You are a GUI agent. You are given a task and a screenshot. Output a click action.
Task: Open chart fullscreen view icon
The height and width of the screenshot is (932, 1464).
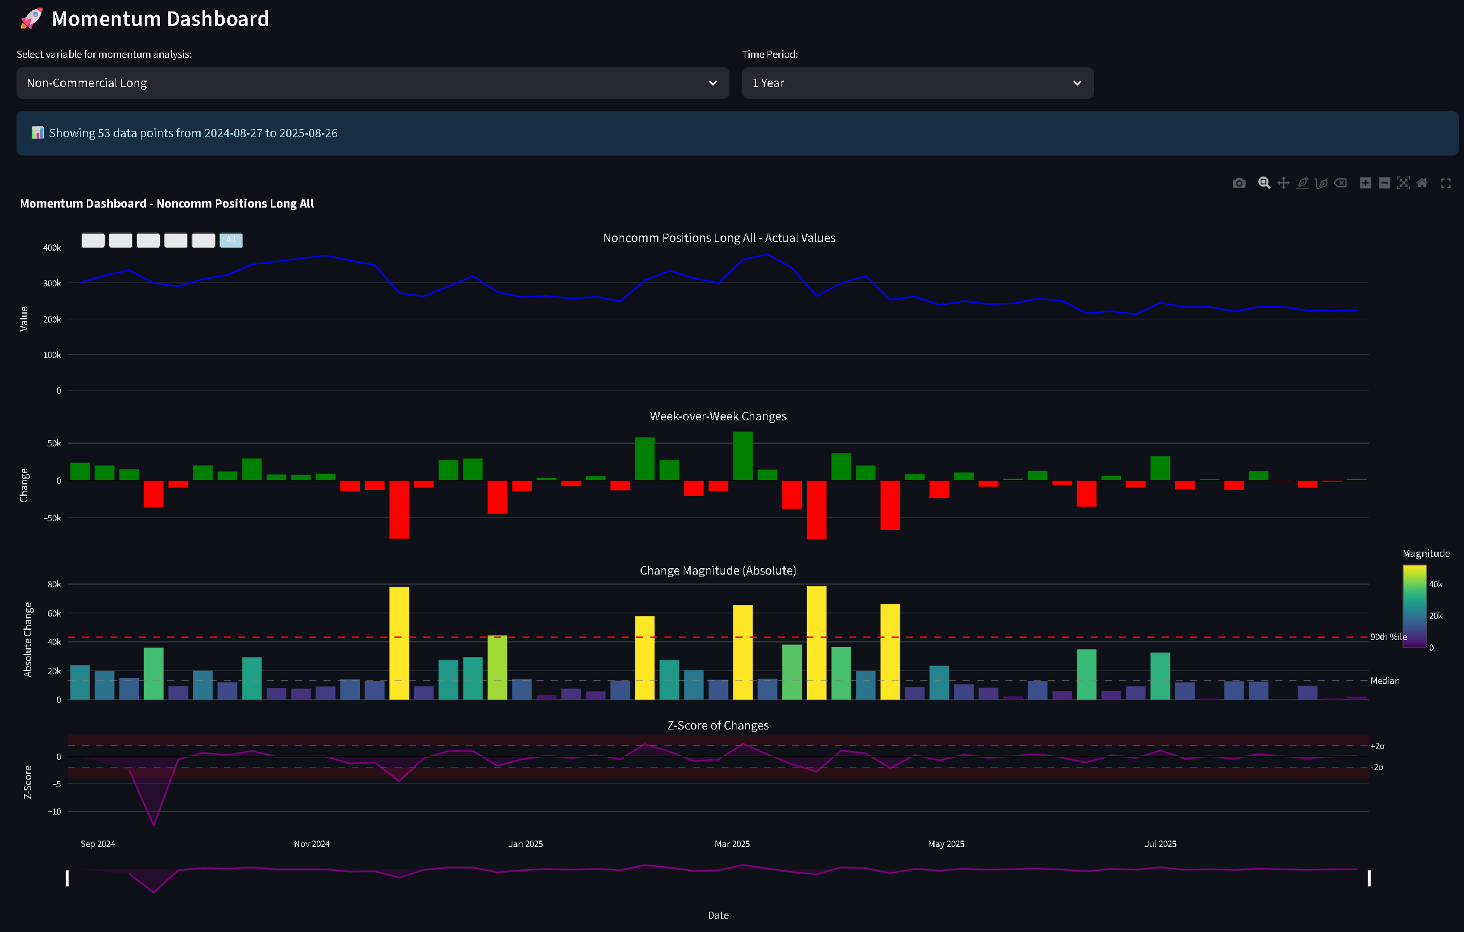pos(1446,183)
